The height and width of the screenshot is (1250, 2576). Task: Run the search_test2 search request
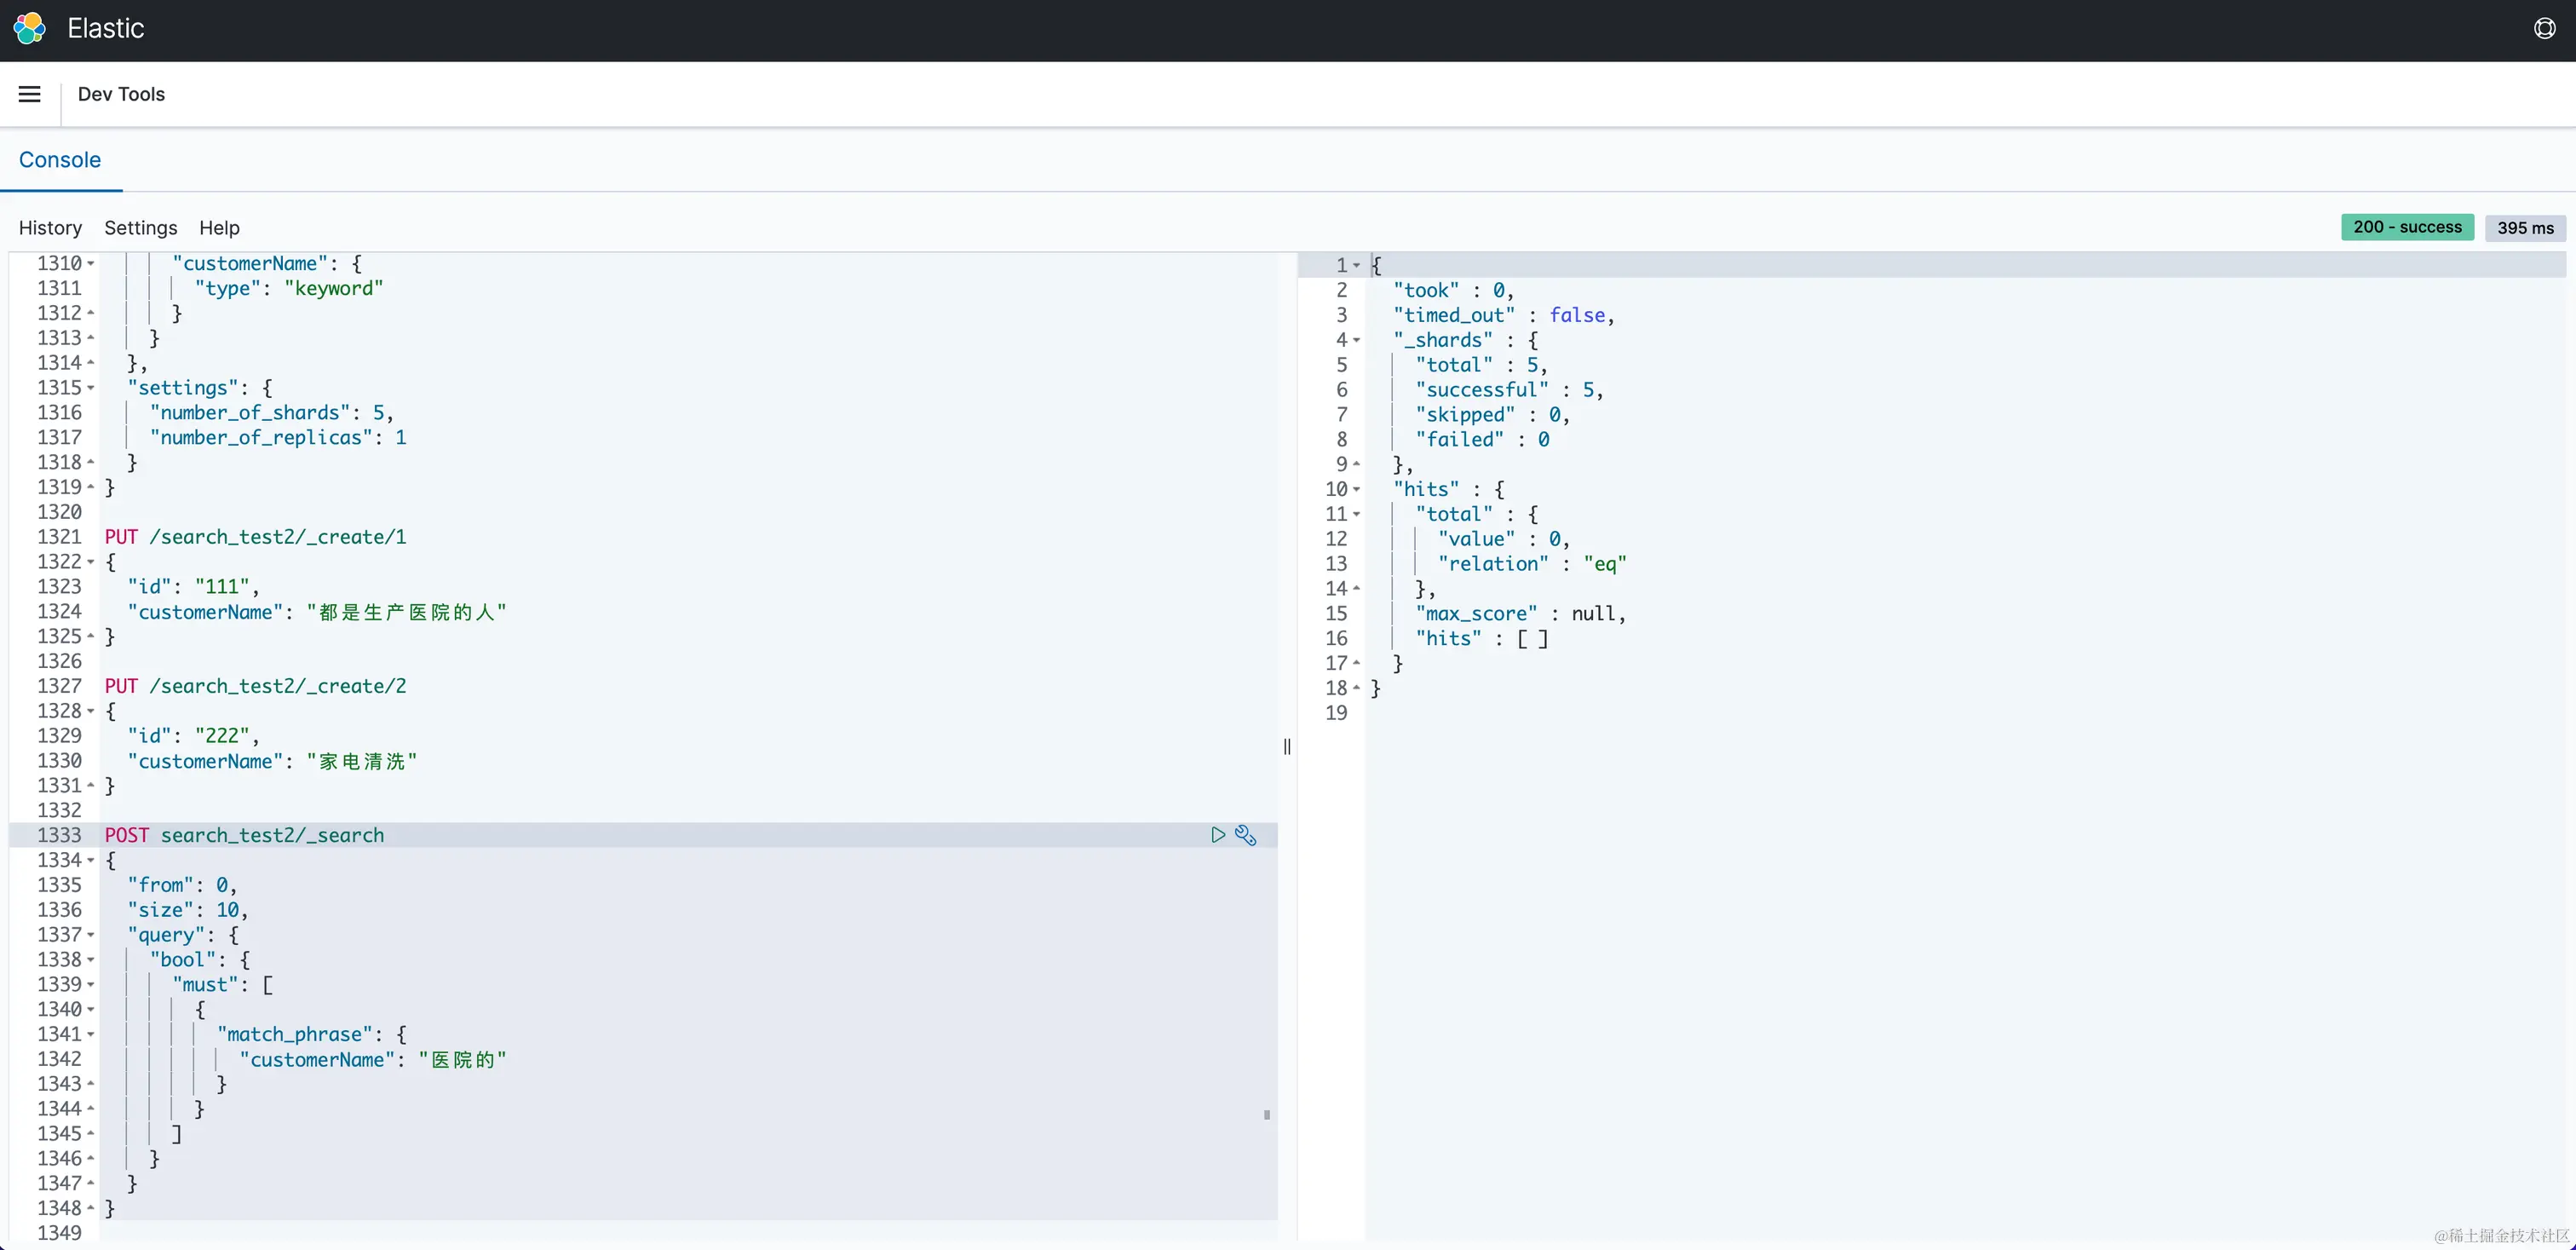click(1217, 835)
